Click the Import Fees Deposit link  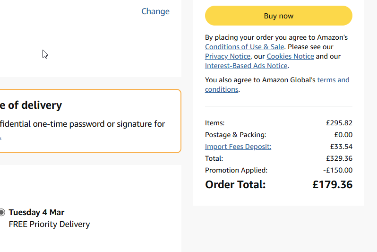[x=238, y=147]
